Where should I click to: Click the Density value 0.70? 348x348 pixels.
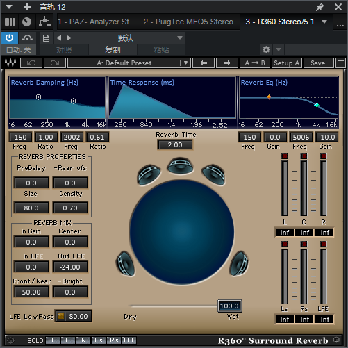70,208
